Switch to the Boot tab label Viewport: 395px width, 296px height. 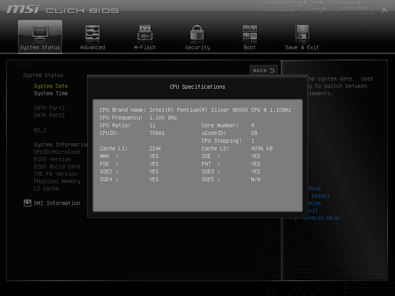[250, 47]
